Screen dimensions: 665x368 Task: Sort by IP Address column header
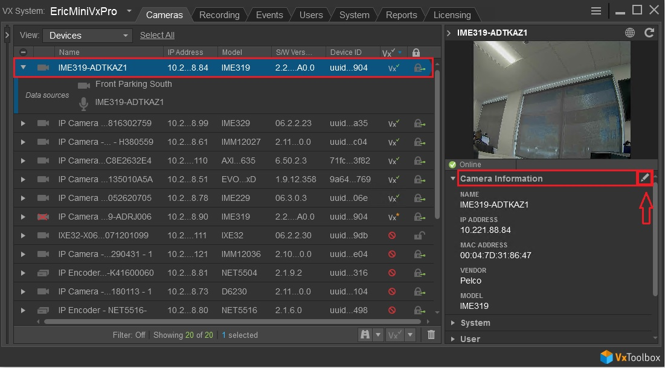pyautogui.click(x=190, y=52)
